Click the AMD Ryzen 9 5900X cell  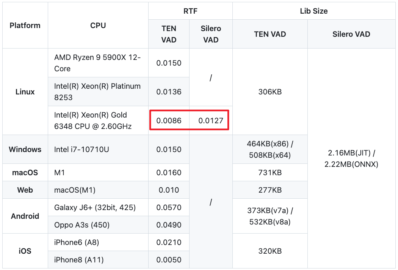click(x=97, y=63)
